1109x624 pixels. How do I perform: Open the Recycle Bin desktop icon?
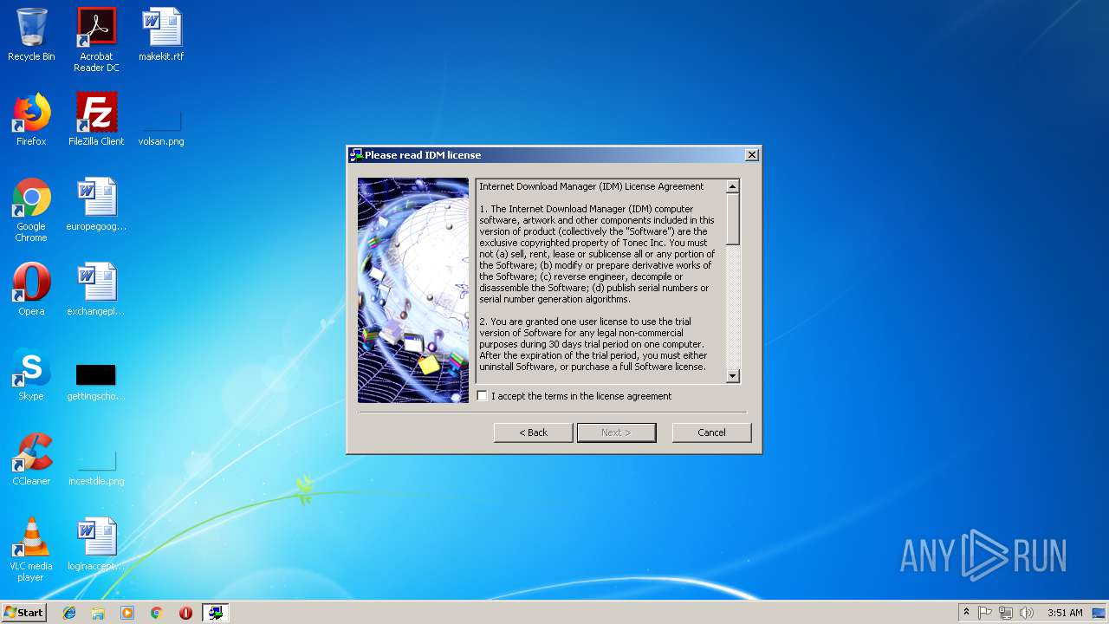31,35
